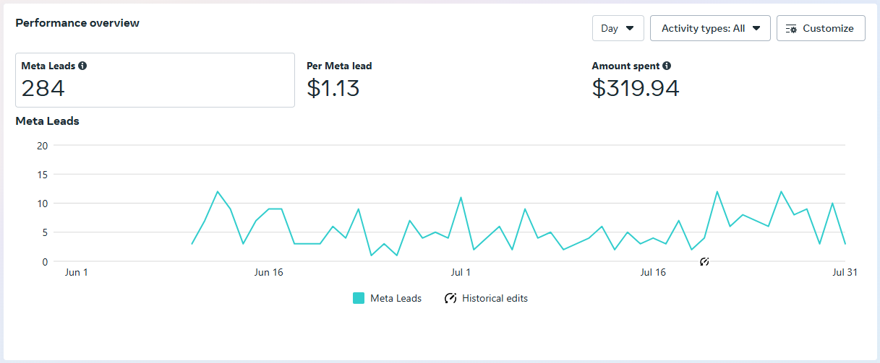Image resolution: width=880 pixels, height=363 pixels.
Task: Click the Historical edits legend label
Action: (x=495, y=298)
